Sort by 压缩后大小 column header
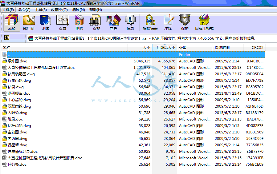 [x=165, y=48]
